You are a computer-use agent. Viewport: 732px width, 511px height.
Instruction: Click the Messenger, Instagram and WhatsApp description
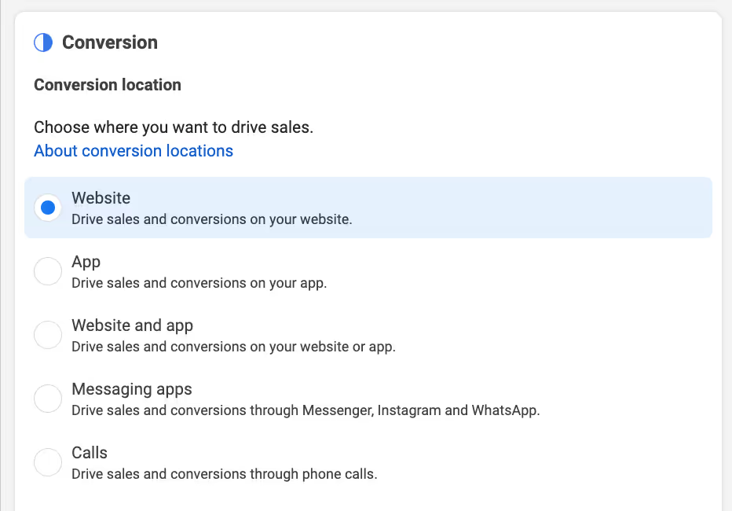tap(306, 410)
